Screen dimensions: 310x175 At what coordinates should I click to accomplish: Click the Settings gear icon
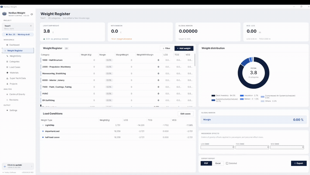pyautogui.click(x=7, y=110)
